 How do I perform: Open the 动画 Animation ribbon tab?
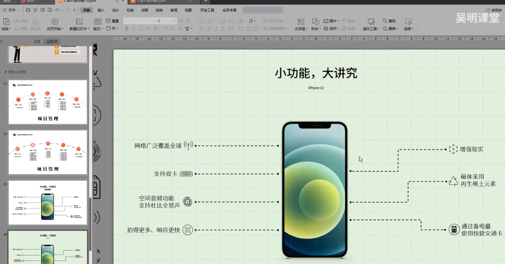tap(145, 10)
